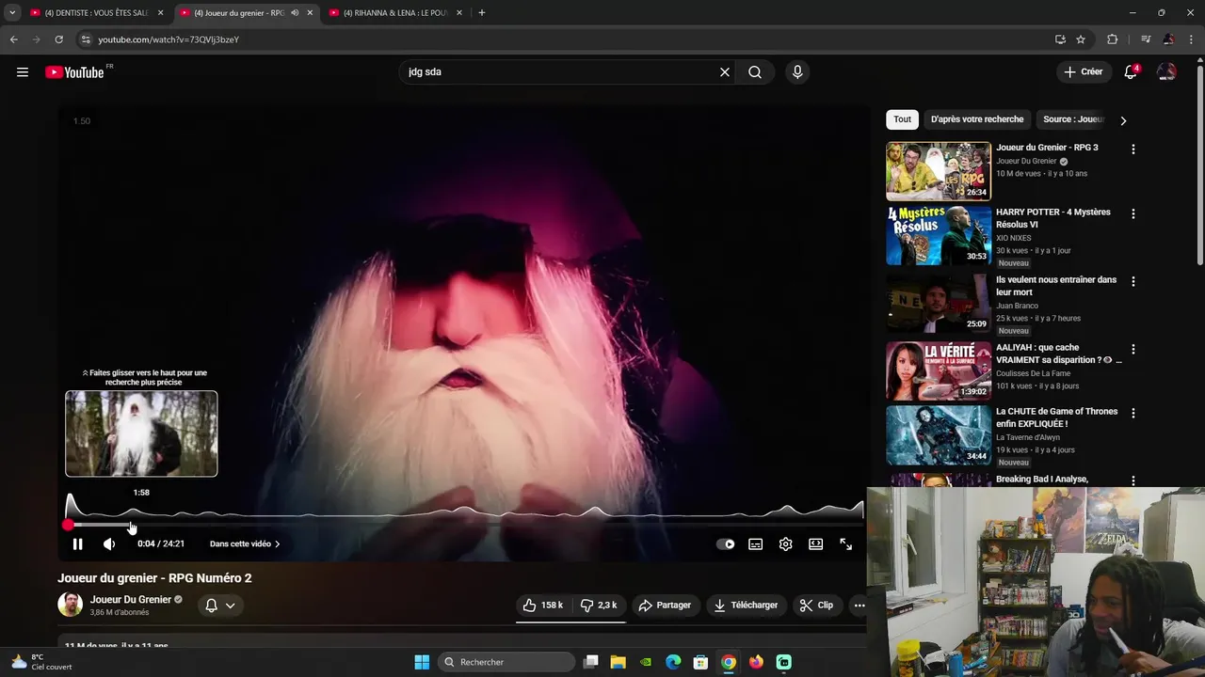Image resolution: width=1205 pixels, height=677 pixels.
Task: Open a new browser tab
Action: 482,13
